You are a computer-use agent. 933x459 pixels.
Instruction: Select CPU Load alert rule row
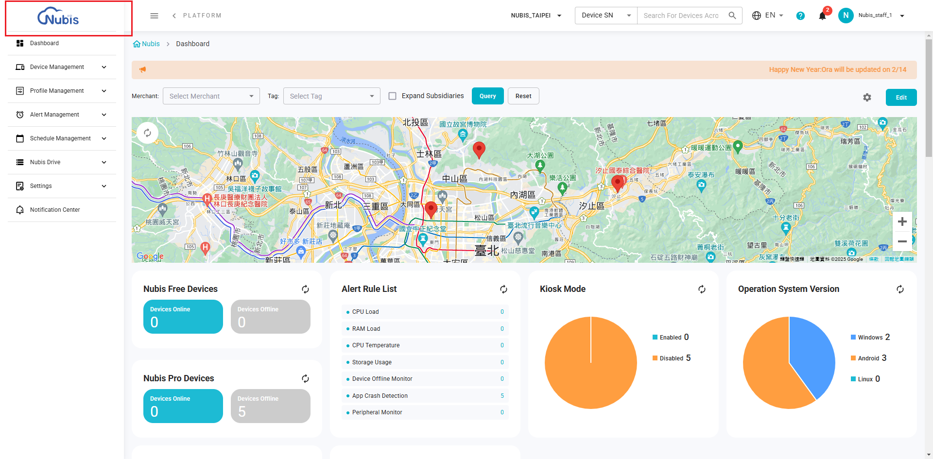(425, 312)
